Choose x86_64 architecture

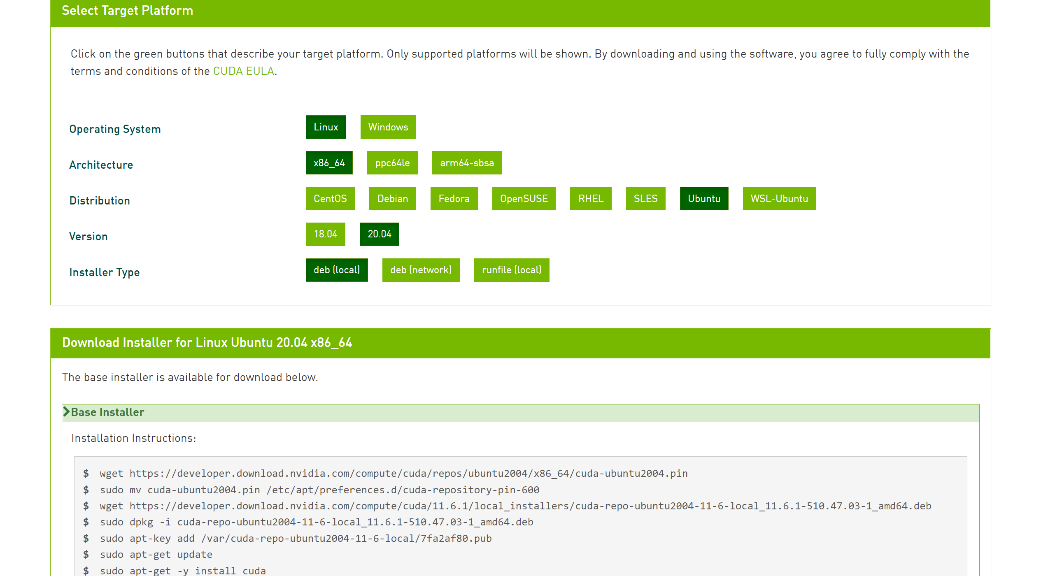(329, 163)
